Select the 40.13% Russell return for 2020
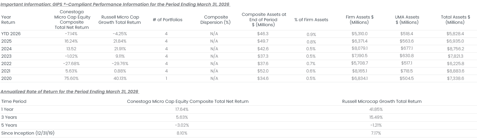 click(119, 78)
